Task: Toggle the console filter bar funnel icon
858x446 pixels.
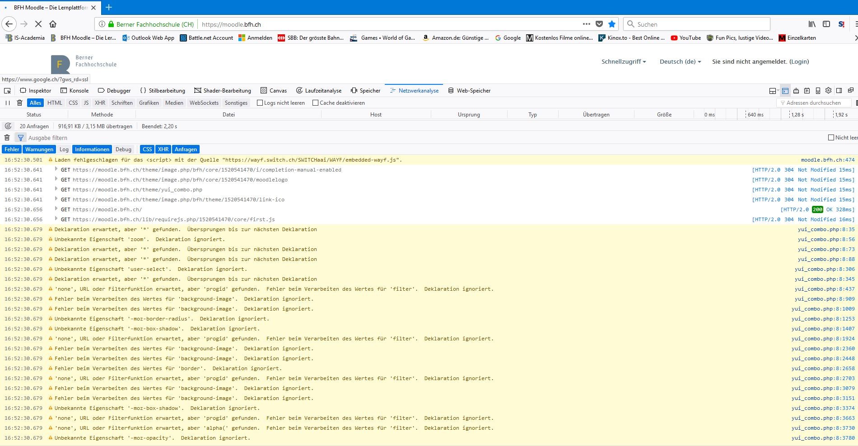Action: pyautogui.click(x=20, y=138)
